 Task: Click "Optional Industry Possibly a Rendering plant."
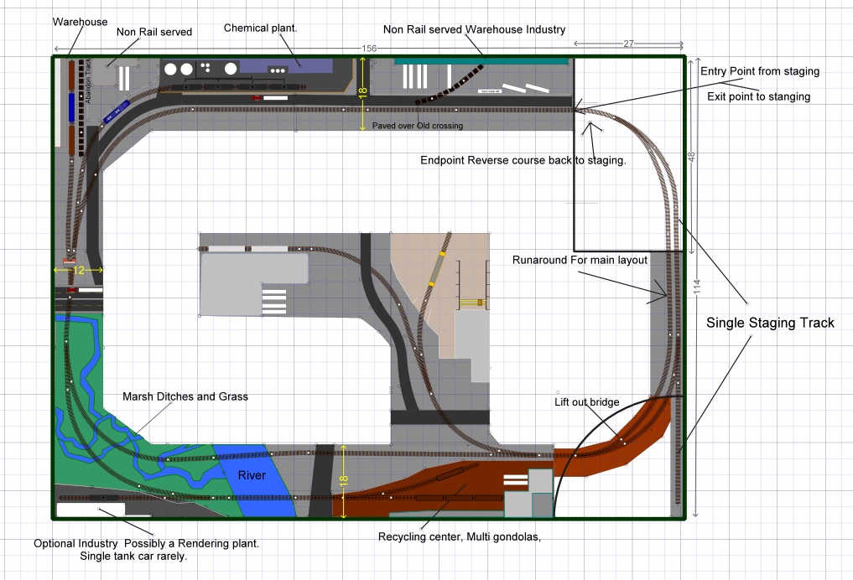pyautogui.click(x=146, y=544)
